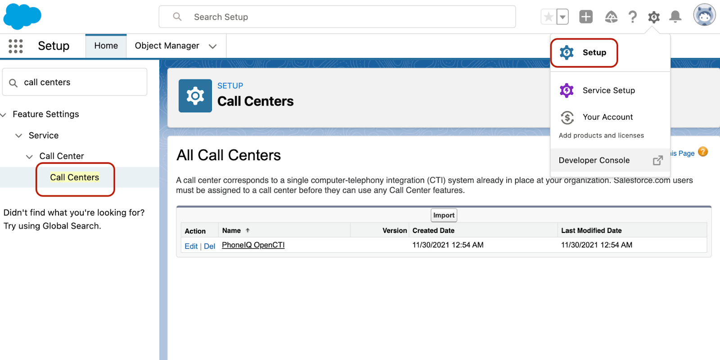Open the notifications bell
The width and height of the screenshot is (720, 360).
coord(675,17)
